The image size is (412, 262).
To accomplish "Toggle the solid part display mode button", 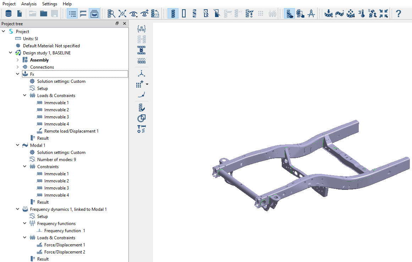I will (173, 14).
